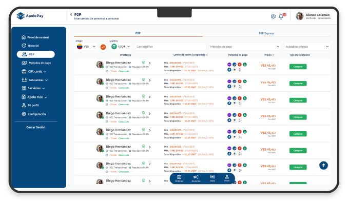348x204 pixels.
Task: Click Comprar in the seventh offer row
Action: 298,167
